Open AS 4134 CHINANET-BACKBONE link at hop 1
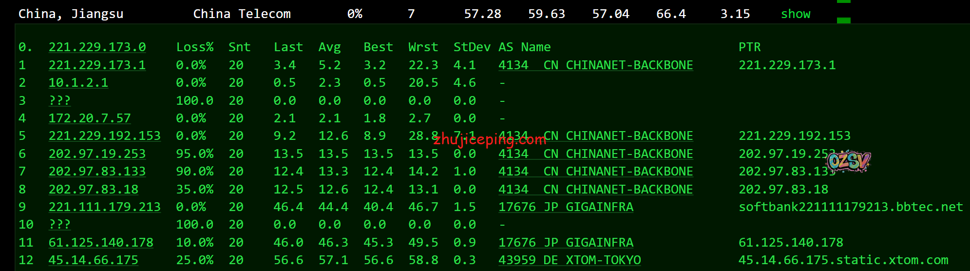This screenshot has height=271, width=970. coord(595,65)
